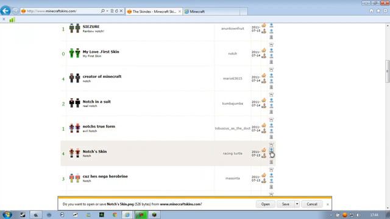Close the toolbar with the small X beside the green bars icon
390x219 pixels.
4,19
